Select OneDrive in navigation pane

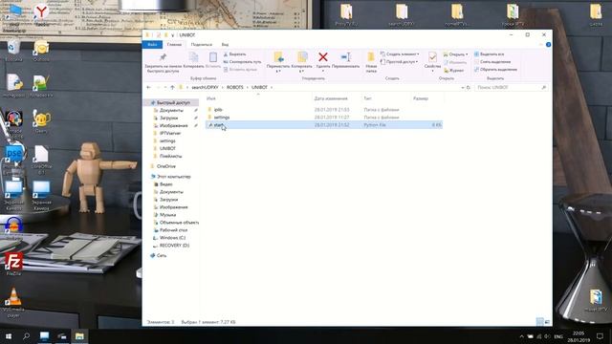(x=165, y=166)
